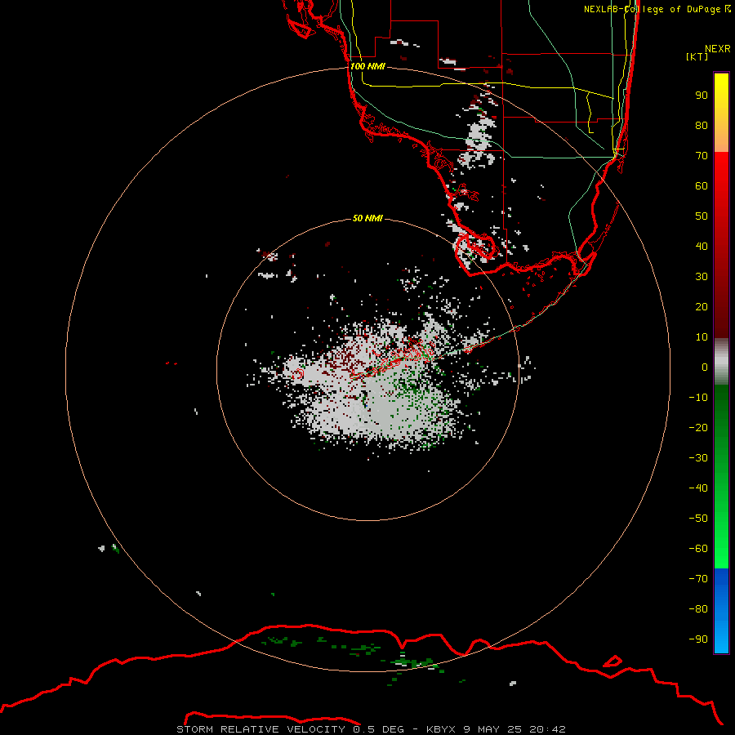
Task: Click the 20 value on velocity scale
Action: click(x=702, y=307)
